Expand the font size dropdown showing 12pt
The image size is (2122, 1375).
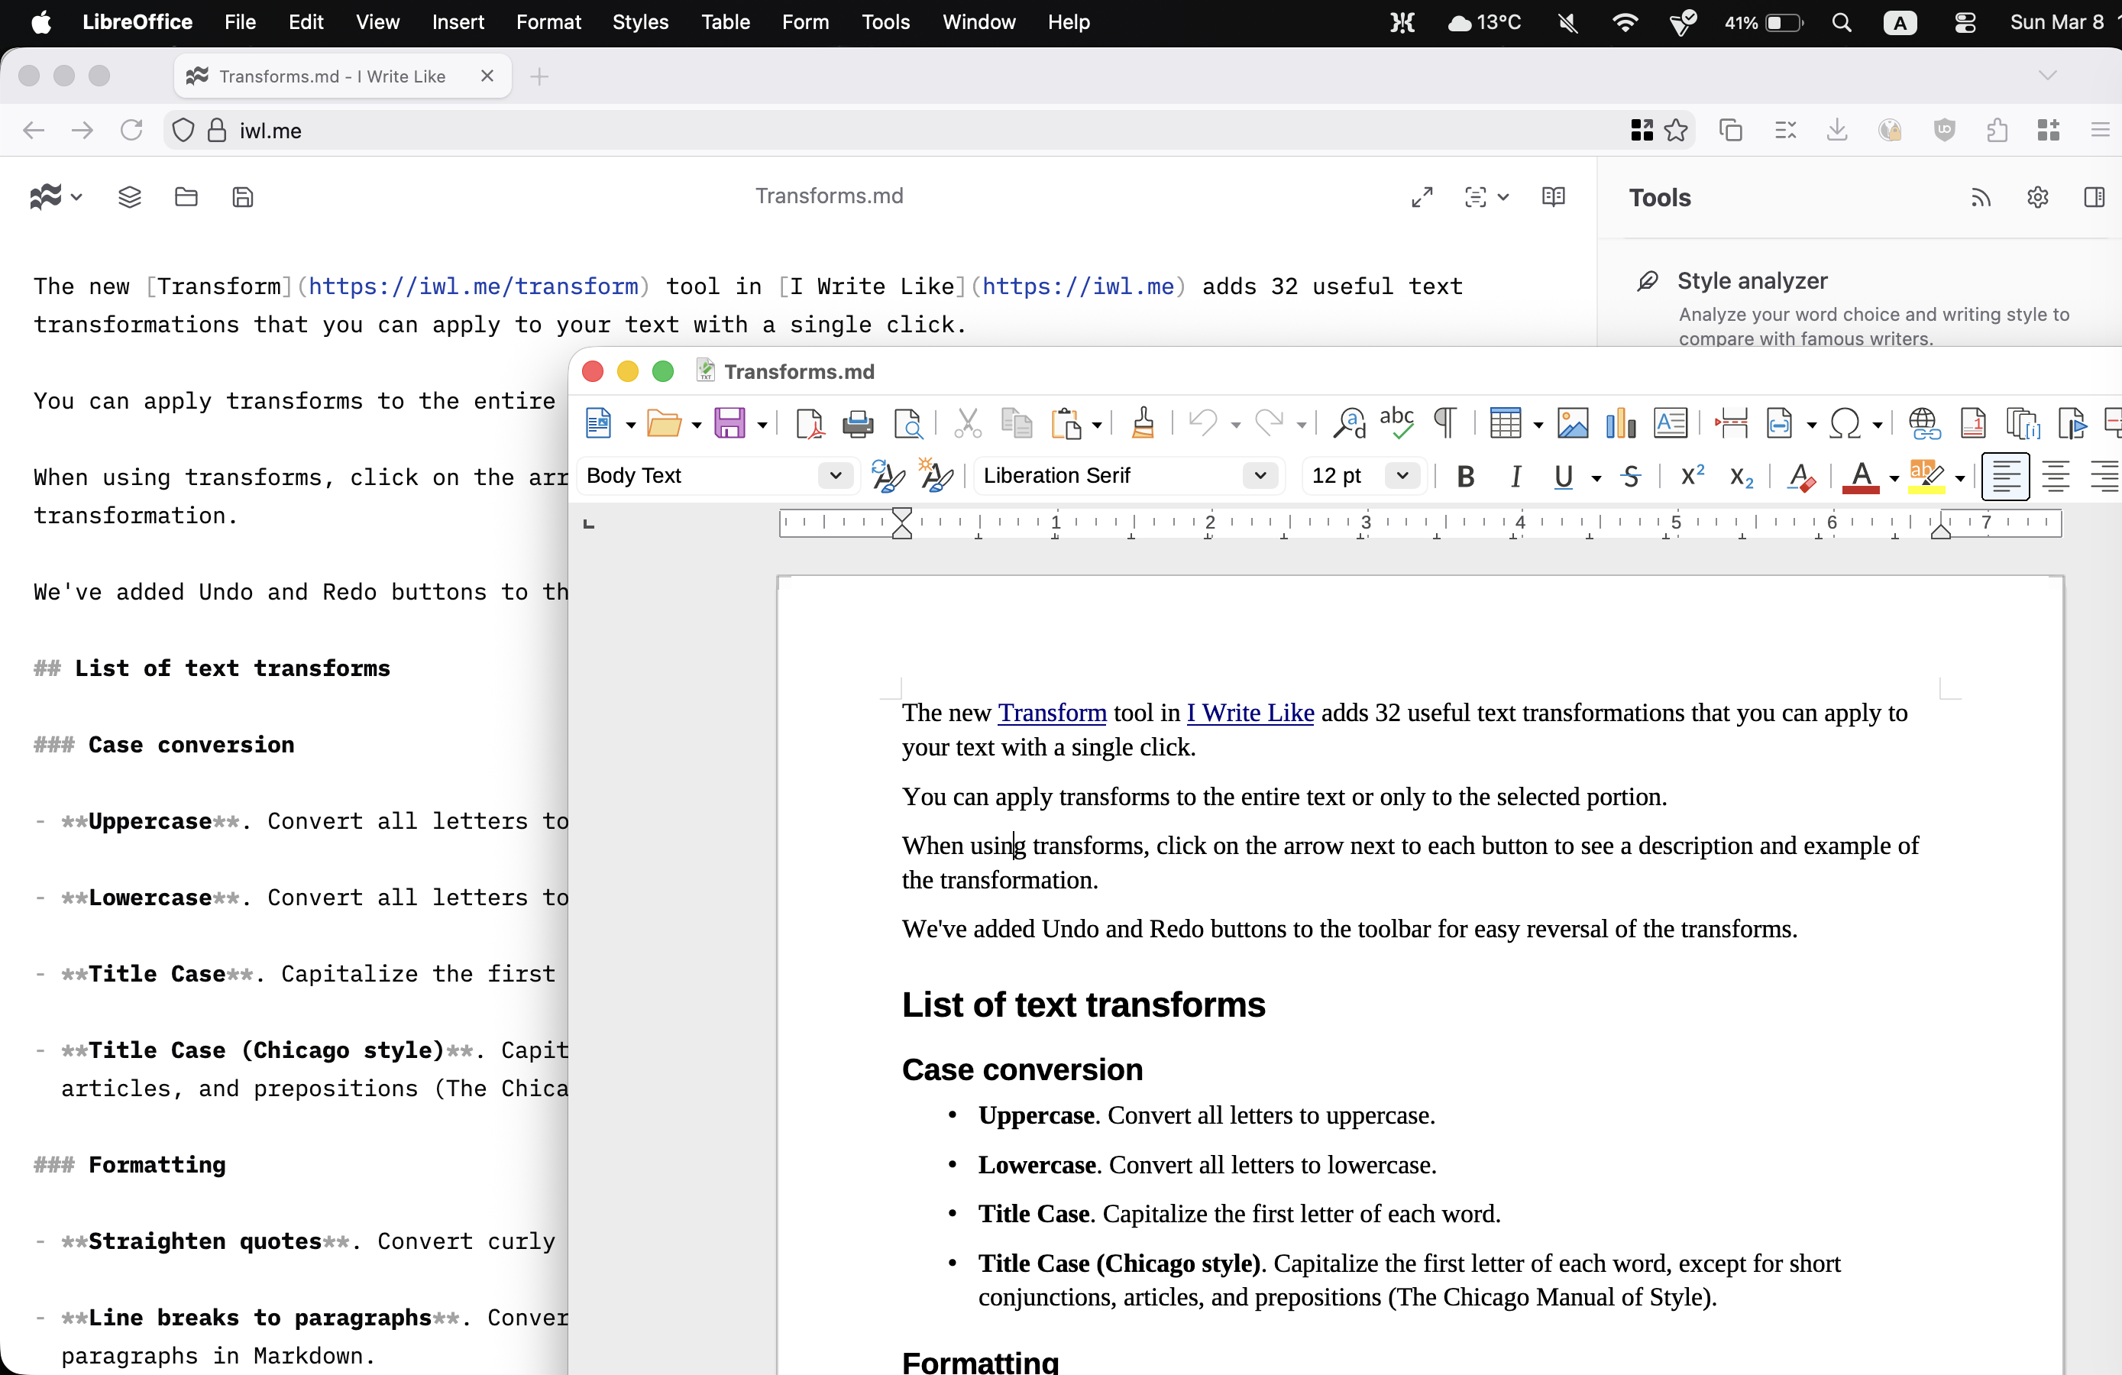[x=1402, y=475]
